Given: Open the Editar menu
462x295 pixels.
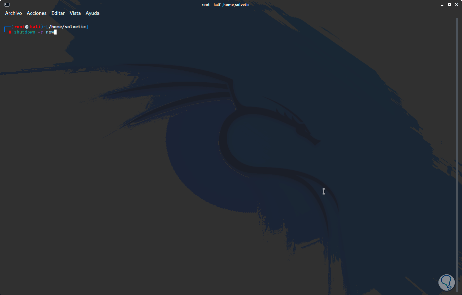Looking at the screenshot, I should [x=58, y=13].
